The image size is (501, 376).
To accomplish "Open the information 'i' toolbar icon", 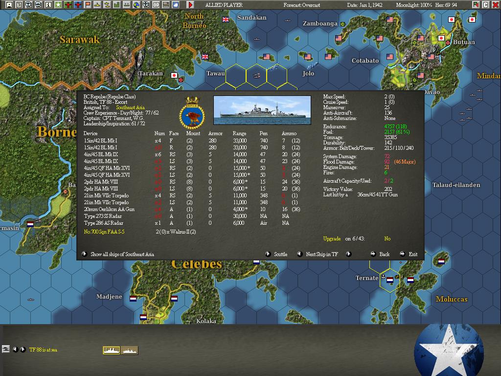I will click(x=48, y=4).
